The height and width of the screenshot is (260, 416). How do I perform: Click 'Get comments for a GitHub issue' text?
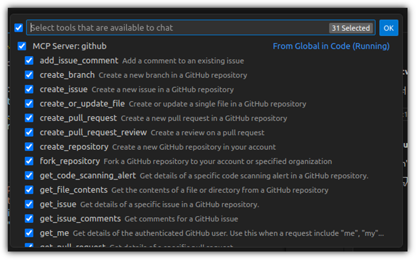[x=181, y=219]
